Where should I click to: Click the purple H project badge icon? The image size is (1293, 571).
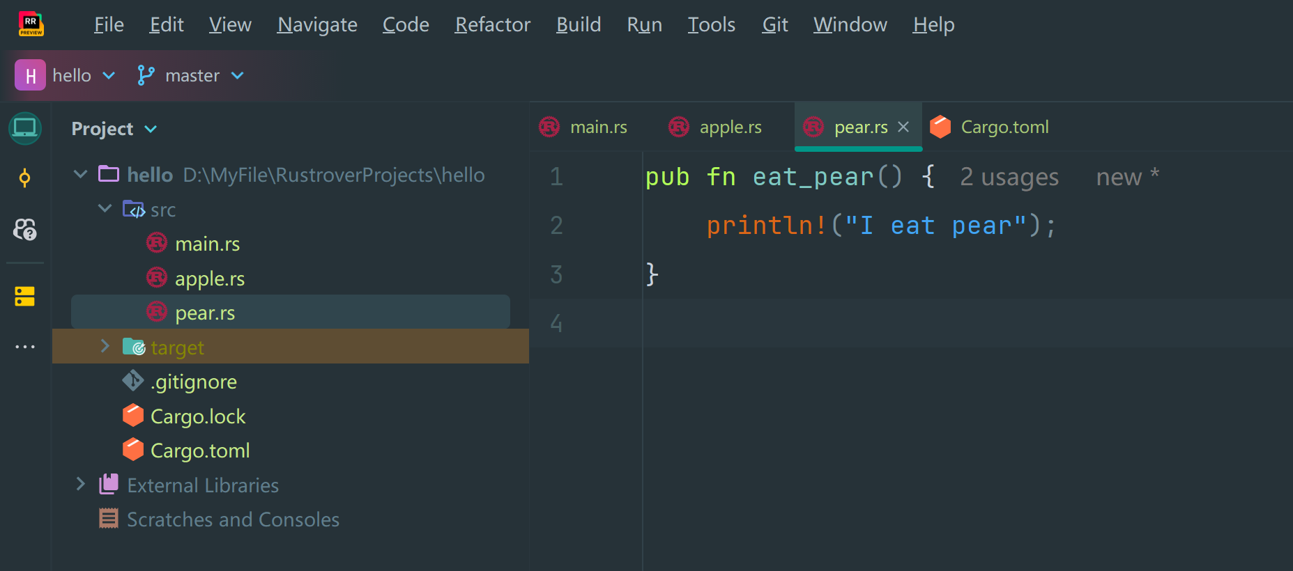[x=30, y=75]
